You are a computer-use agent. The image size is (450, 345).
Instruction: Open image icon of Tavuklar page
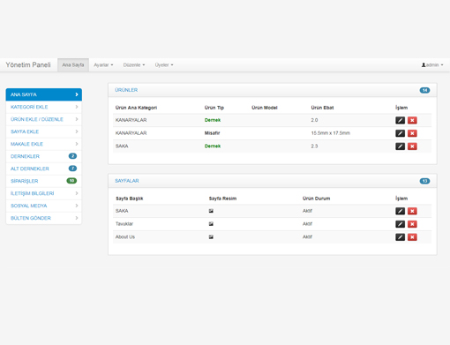tap(211, 224)
